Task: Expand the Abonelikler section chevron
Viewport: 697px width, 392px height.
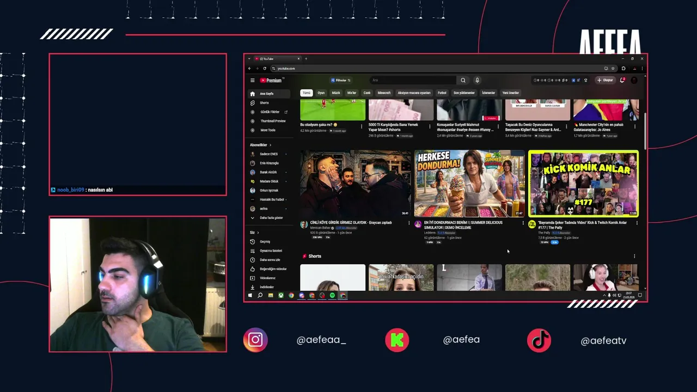Action: pyautogui.click(x=270, y=145)
